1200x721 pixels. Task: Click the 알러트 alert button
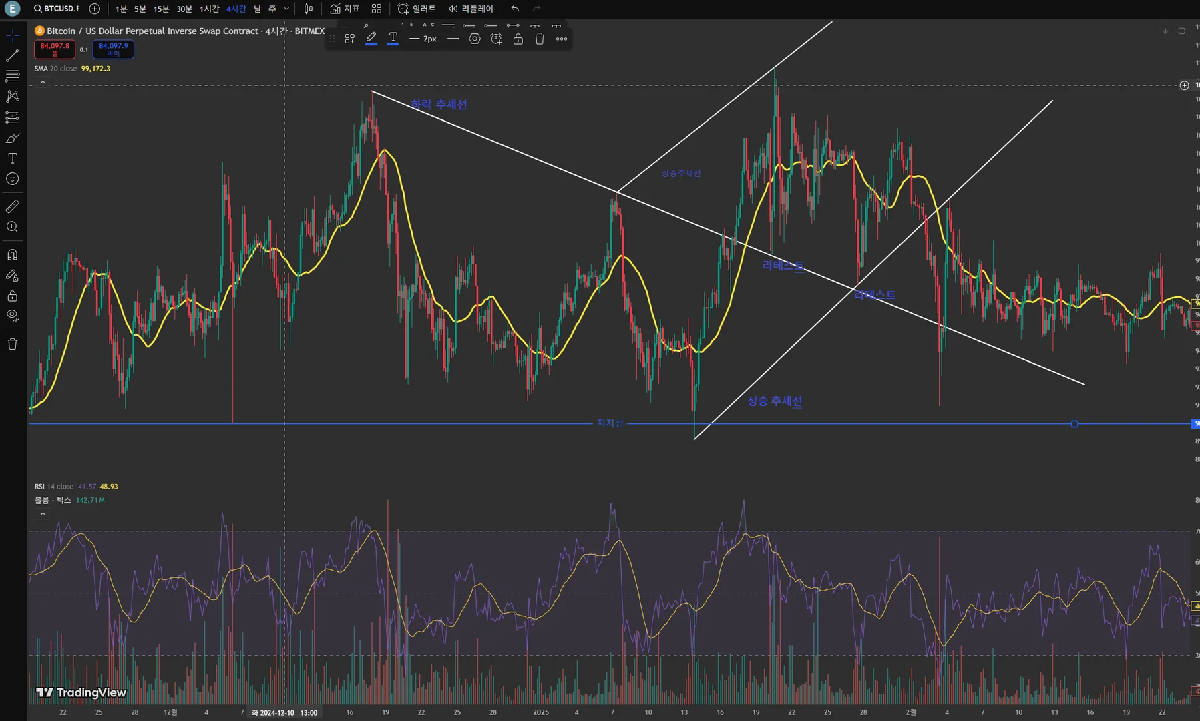click(417, 9)
